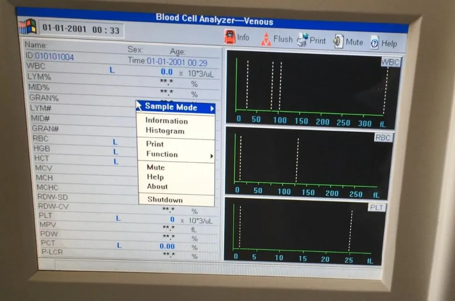Select Information from the context menu
Image resolution: width=455 pixels, height=301 pixels.
coord(167,121)
